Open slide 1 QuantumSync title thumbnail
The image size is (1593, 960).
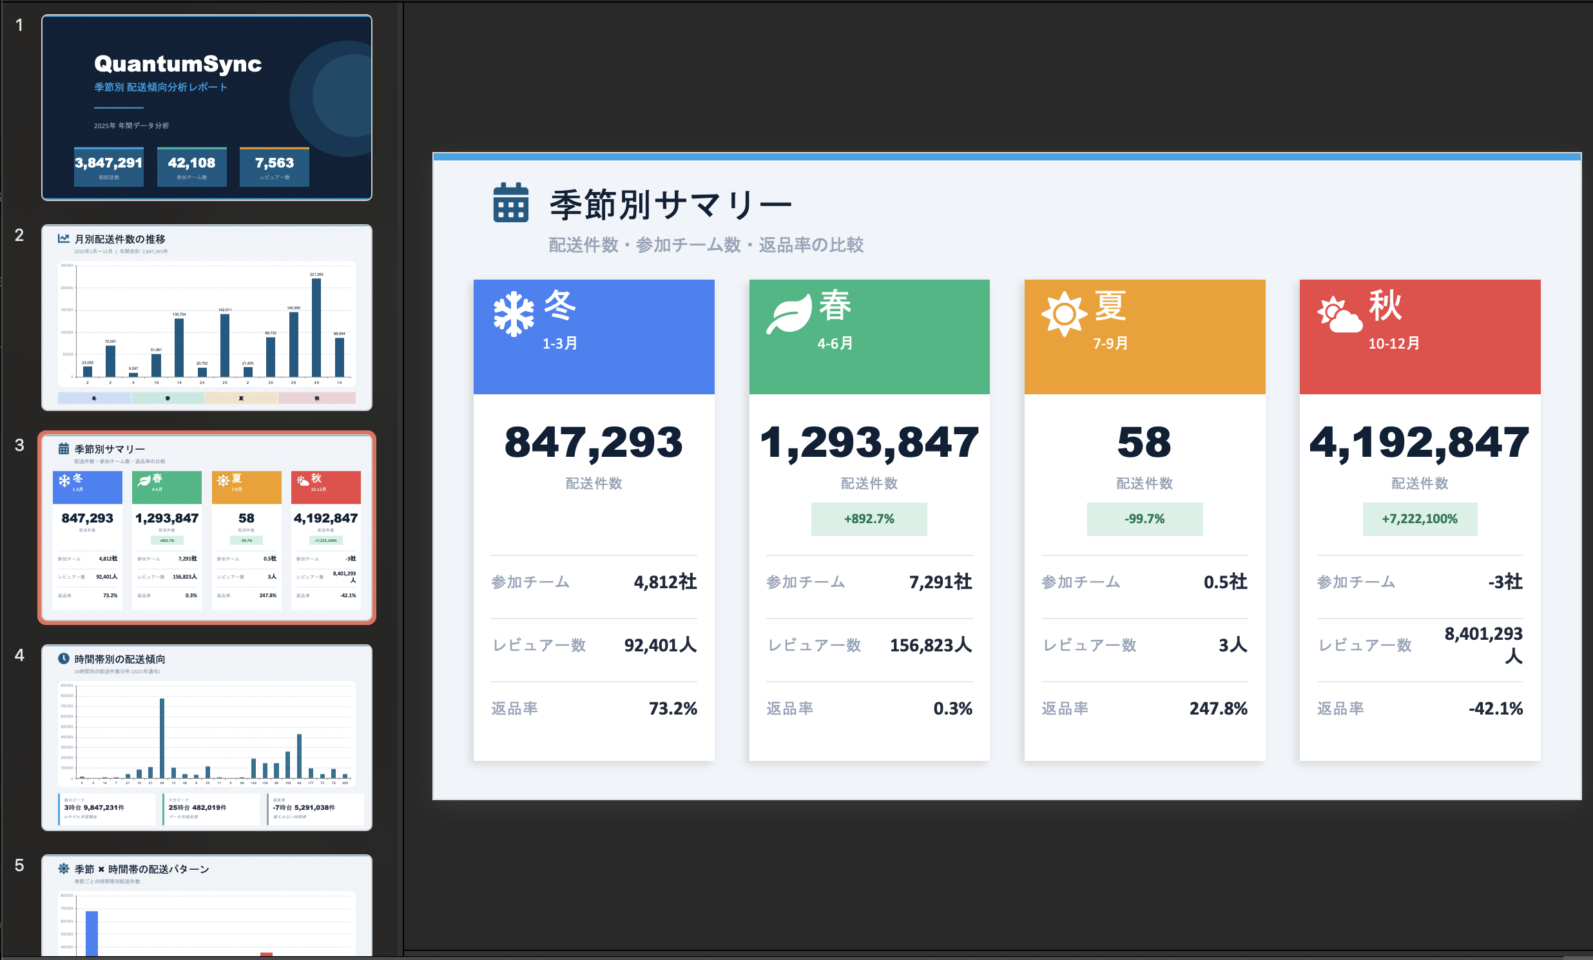click(x=206, y=108)
